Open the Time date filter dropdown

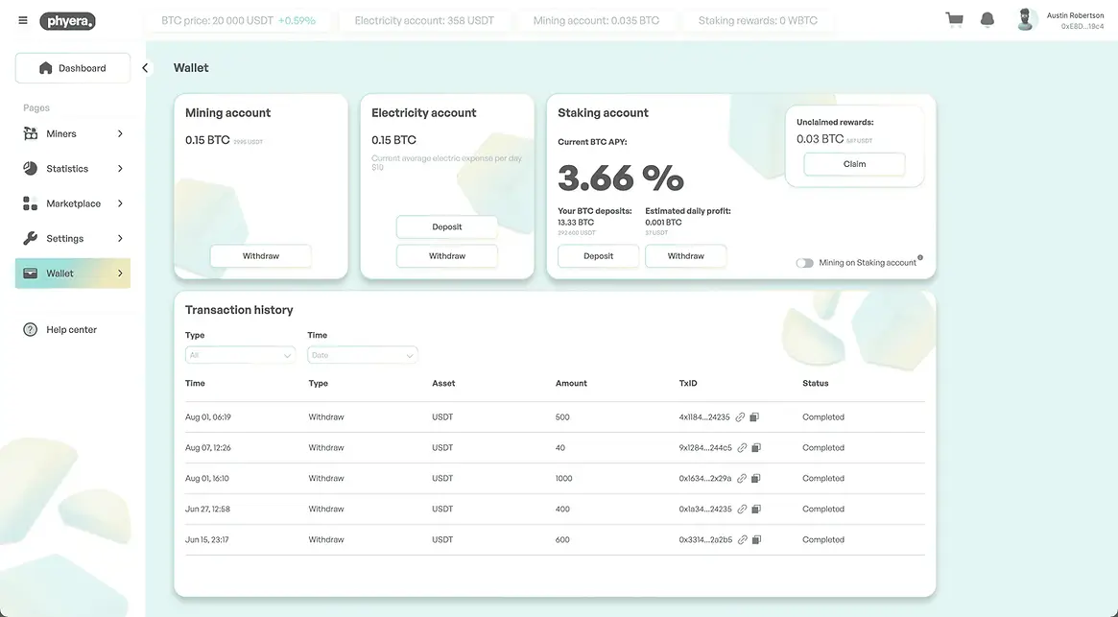(x=362, y=355)
